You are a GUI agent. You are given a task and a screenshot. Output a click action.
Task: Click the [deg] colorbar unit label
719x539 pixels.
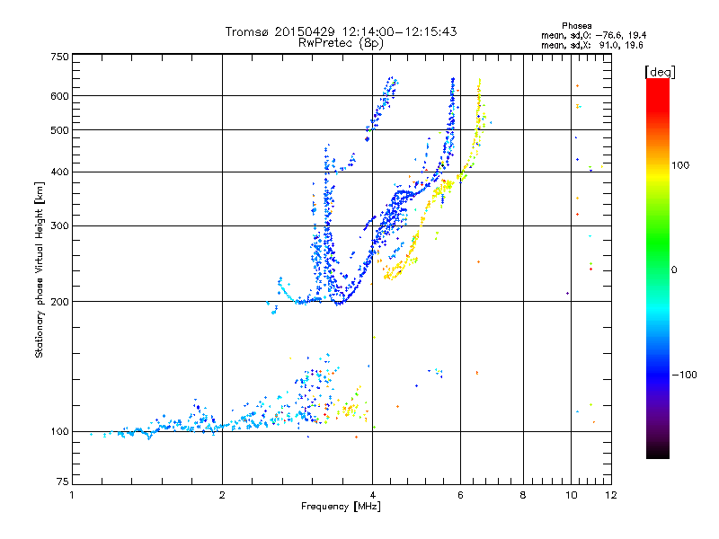(x=661, y=71)
